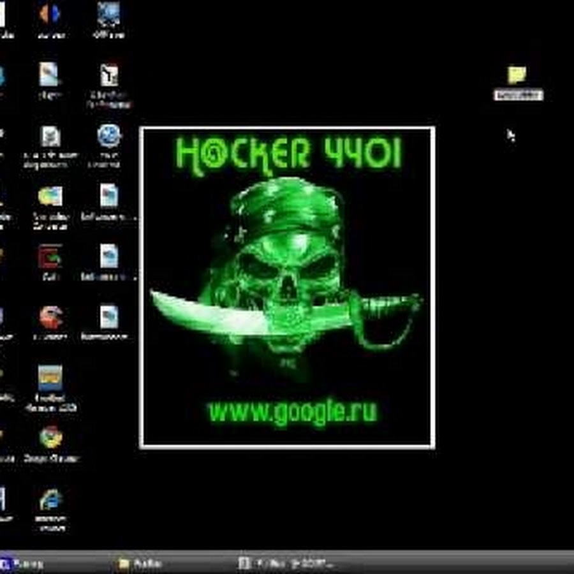
Task: Launch the red-orange round application icon
Action: pos(51,318)
